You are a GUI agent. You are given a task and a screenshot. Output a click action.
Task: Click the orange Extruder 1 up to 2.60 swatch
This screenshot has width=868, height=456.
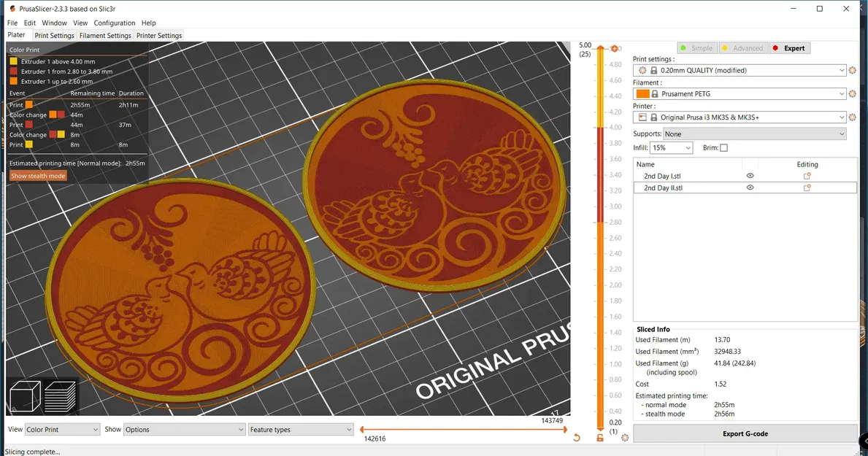pos(13,81)
